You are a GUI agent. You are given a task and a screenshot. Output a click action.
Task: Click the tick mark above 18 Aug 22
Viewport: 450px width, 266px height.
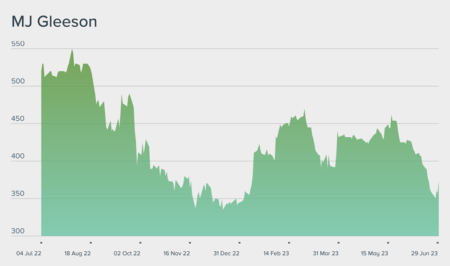[x=91, y=242]
